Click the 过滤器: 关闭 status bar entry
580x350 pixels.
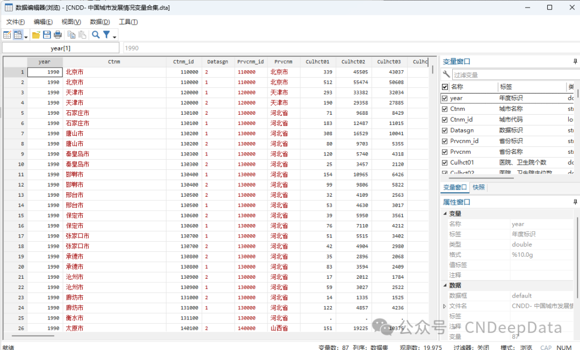(x=472, y=347)
